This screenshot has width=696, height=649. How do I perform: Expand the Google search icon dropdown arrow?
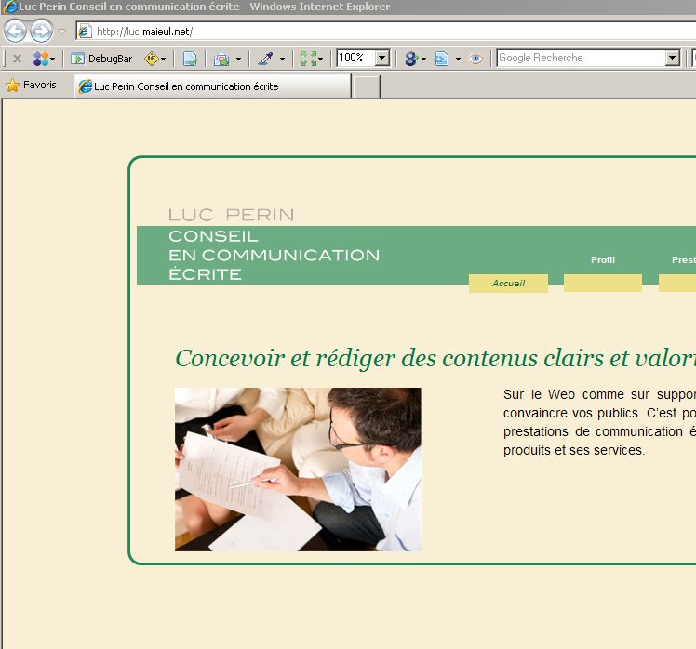(423, 59)
